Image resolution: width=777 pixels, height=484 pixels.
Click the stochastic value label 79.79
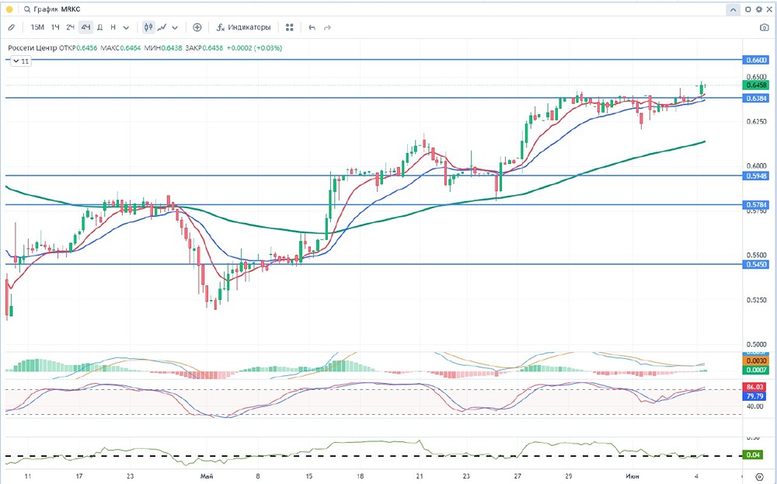tap(754, 396)
